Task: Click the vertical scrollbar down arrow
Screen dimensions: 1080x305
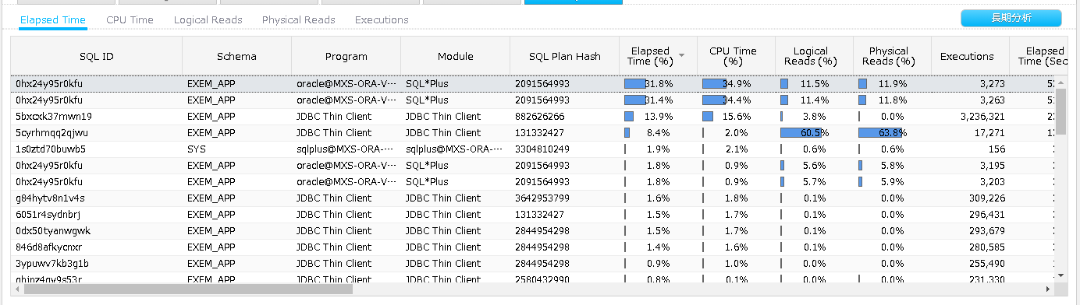Action: point(1060,275)
